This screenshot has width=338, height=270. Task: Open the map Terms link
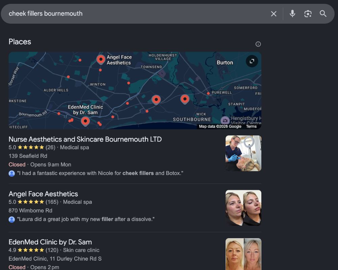tap(251, 126)
